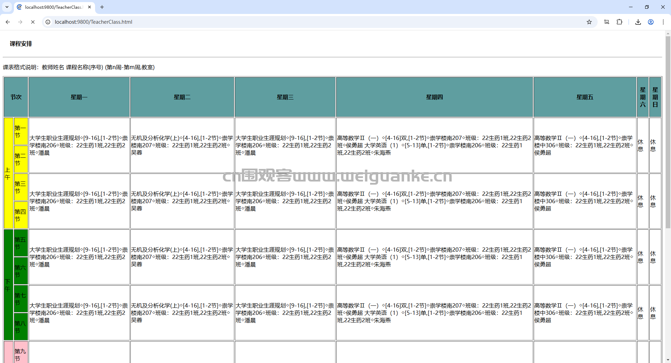Click the 第二节 period cell
This screenshot has height=363, width=671.
coord(21,159)
